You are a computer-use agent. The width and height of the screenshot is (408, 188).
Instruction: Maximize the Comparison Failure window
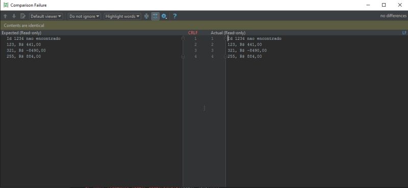point(384,5)
